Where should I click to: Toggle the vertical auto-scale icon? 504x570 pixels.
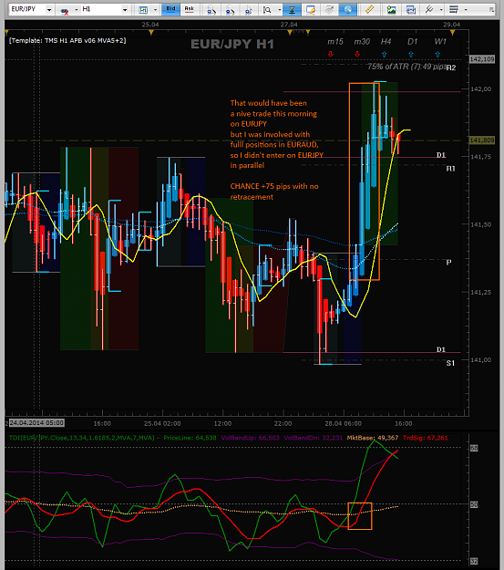[292, 9]
